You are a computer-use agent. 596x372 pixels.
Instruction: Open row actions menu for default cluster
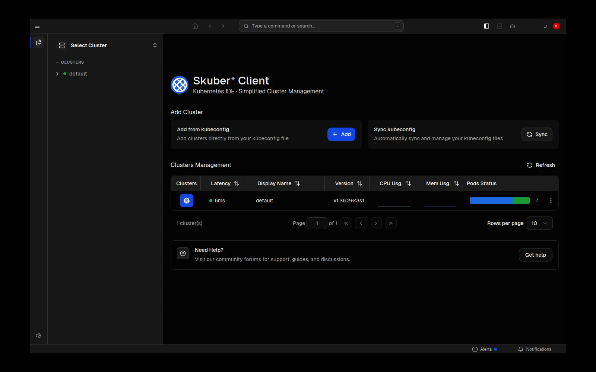tap(551, 201)
